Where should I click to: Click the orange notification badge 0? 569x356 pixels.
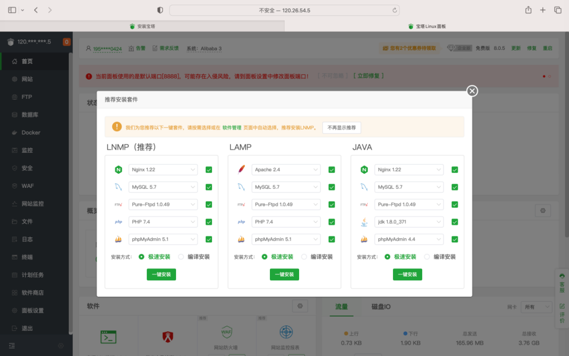pos(66,42)
